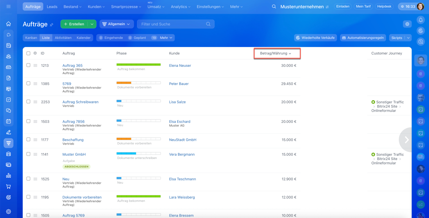Open the hamburger menu in top-left corner
This screenshot has height=218, width=429.
pos(8,6)
